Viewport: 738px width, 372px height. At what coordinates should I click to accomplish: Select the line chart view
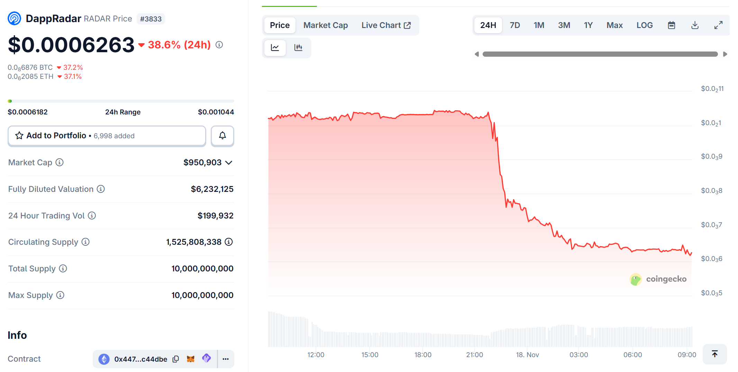(x=275, y=48)
